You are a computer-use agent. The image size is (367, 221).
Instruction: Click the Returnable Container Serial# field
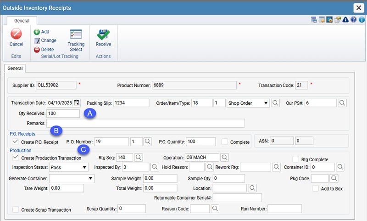click(x=237, y=198)
